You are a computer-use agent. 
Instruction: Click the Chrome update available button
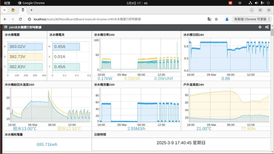(x=250, y=19)
